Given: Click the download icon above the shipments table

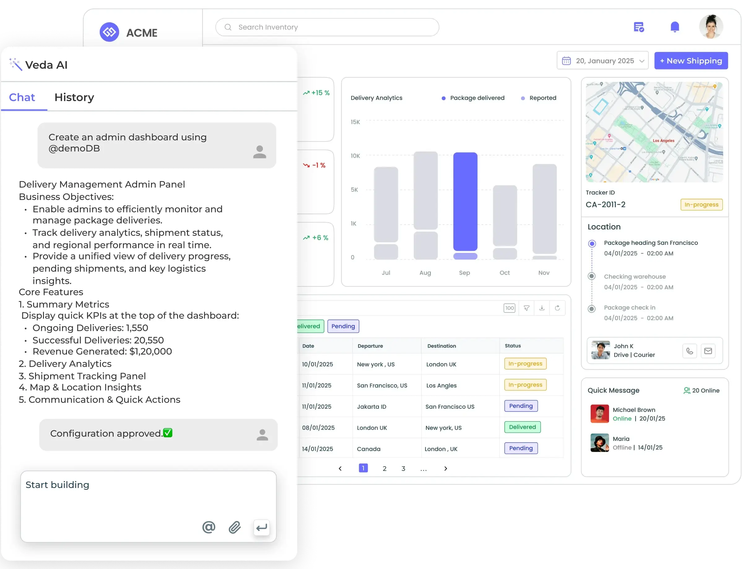Looking at the screenshot, I should tap(542, 308).
